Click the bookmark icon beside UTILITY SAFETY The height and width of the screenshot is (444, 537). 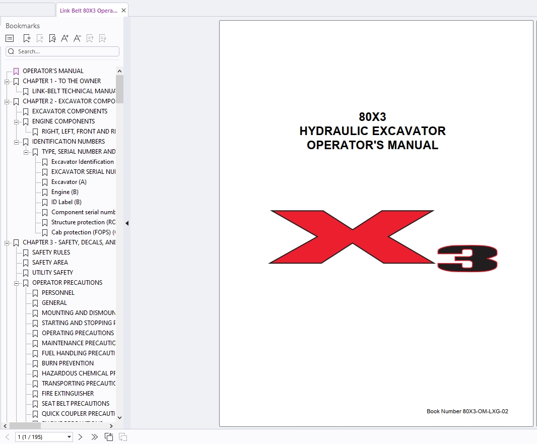point(26,273)
